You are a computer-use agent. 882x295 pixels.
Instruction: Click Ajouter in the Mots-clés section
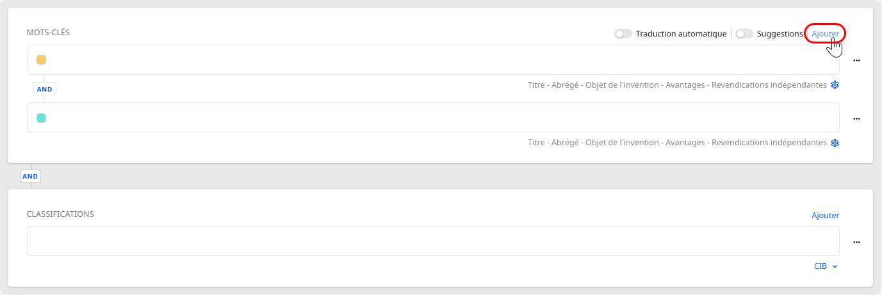825,34
